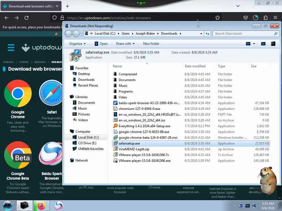Click the Safari compass logo on uptodown
Viewport: 282px width, 211px height.
pos(51,93)
